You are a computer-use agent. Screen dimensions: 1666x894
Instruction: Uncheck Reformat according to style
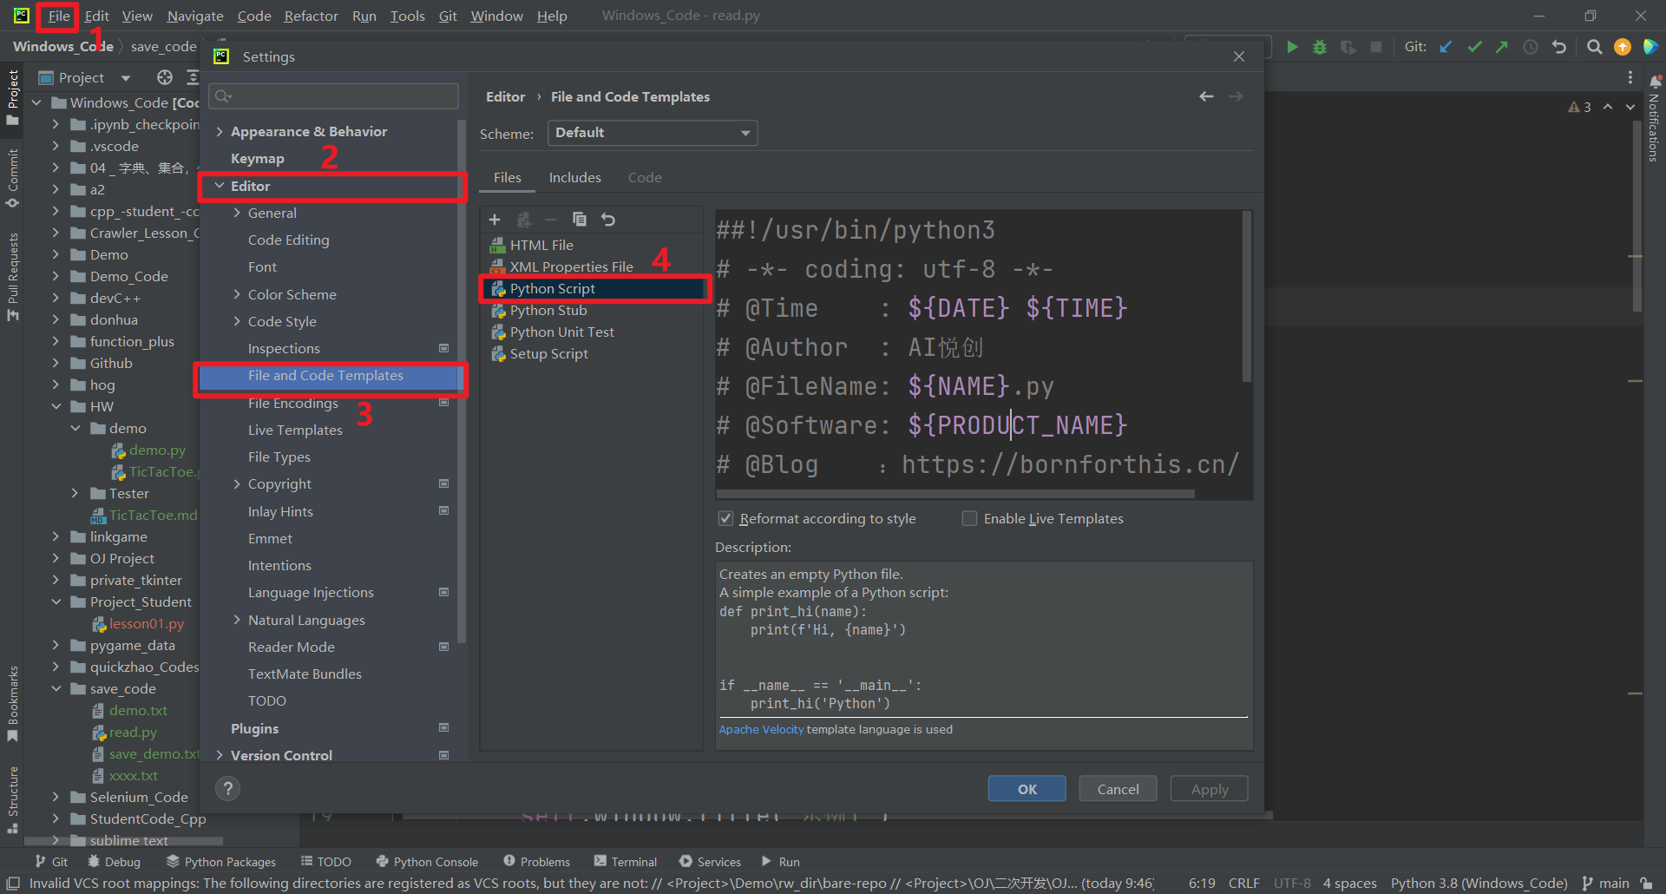[726, 518]
